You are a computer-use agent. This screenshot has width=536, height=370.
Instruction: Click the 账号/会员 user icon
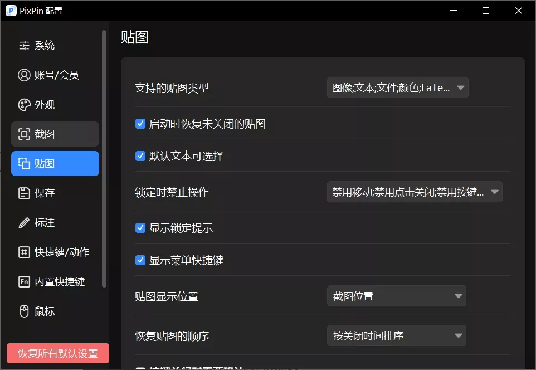[x=24, y=75]
